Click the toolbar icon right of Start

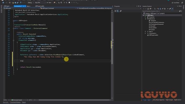[x=54, y=3]
